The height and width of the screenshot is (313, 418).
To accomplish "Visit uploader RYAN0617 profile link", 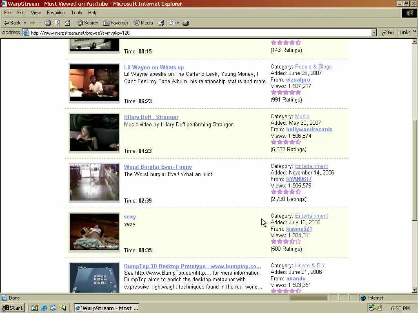I will 299,179.
